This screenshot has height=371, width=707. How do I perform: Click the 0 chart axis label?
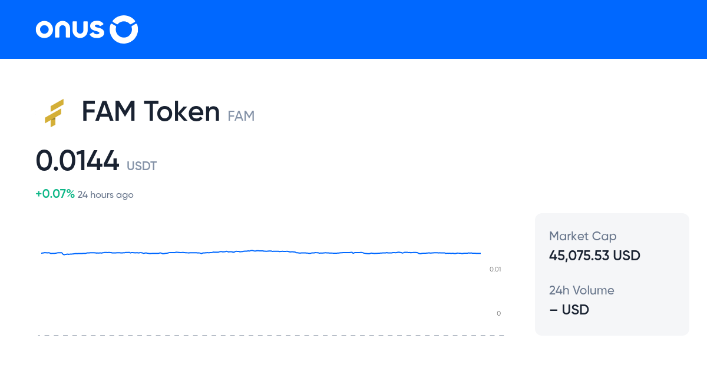pyautogui.click(x=498, y=313)
